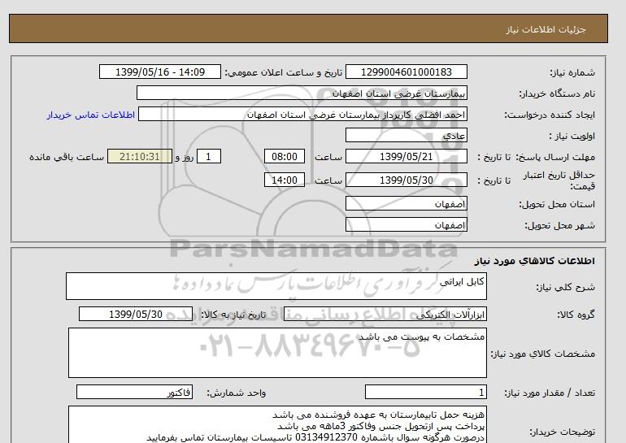Click the price validity date 1399/05/30

point(406,180)
